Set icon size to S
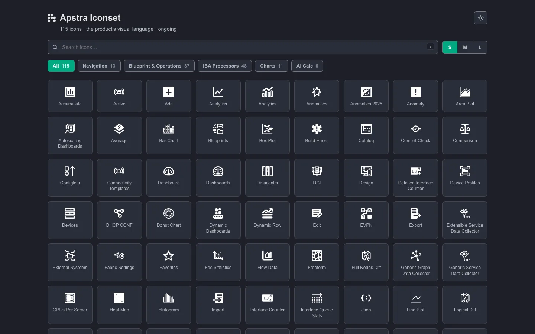Viewport: 535px width, 334px height. pos(450,47)
